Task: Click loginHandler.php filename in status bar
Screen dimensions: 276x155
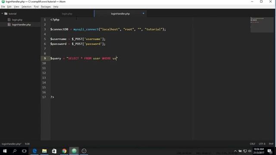Action: coord(12,144)
